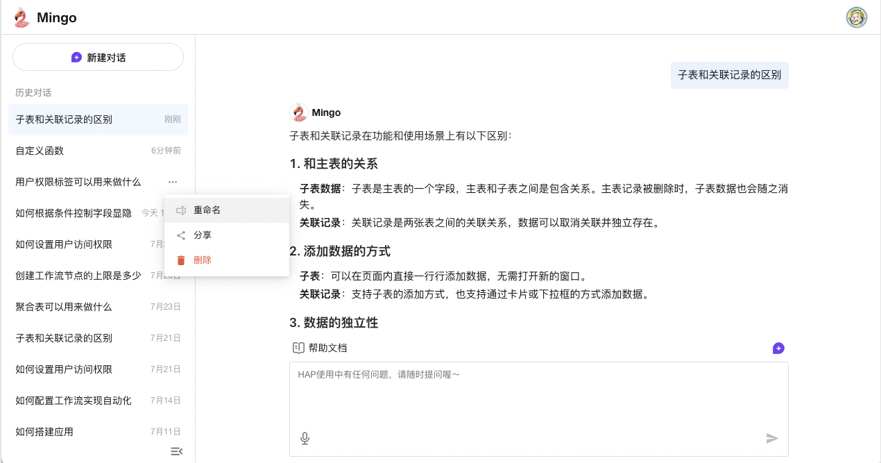Click the heading 2. 添加数据的方式
Viewport: 881px width, 463px height.
pos(340,251)
